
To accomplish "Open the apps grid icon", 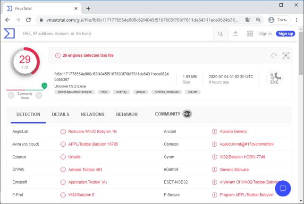I will point(250,34).
